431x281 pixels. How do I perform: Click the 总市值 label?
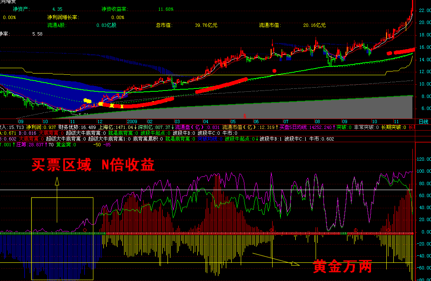(x=164, y=25)
